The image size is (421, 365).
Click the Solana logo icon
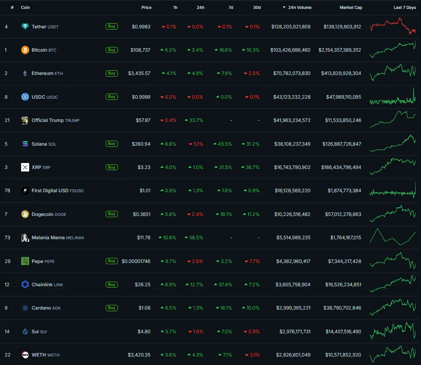[25, 144]
